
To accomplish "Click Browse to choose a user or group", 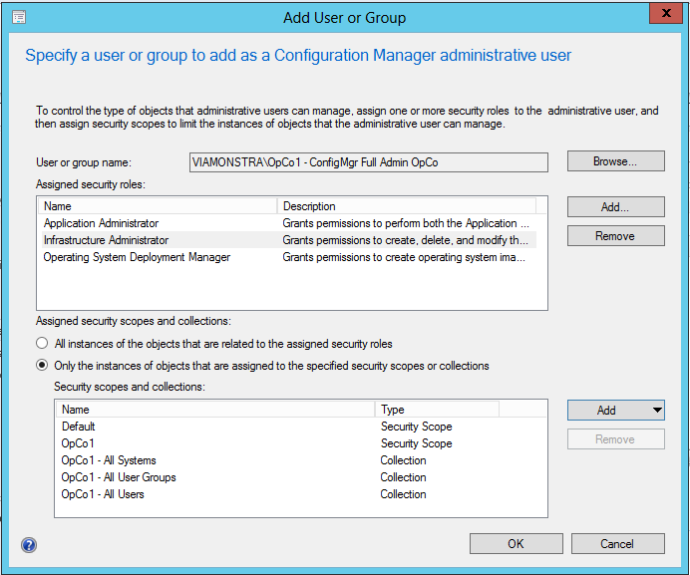I will point(615,161).
